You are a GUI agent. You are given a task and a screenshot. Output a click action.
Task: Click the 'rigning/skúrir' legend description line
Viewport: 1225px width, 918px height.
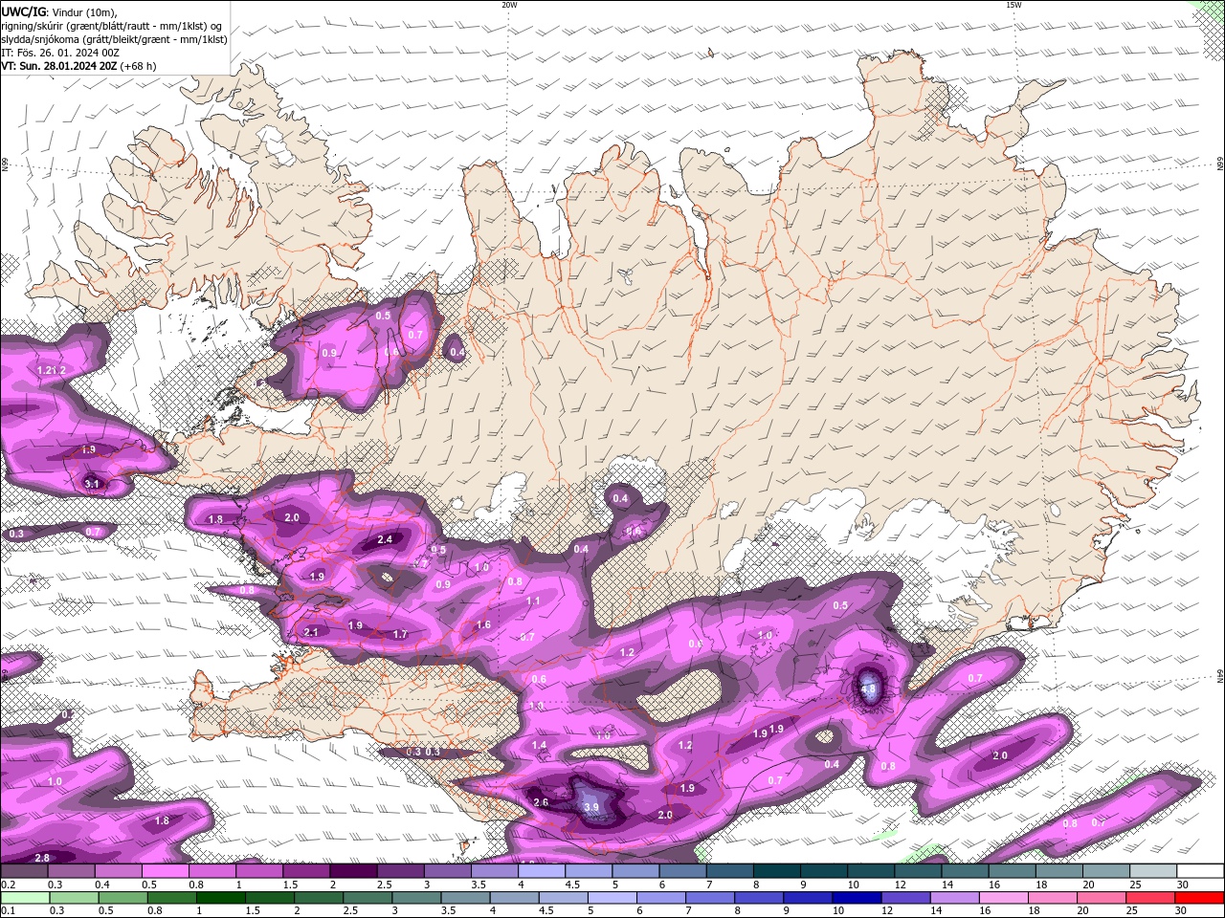click(x=112, y=26)
